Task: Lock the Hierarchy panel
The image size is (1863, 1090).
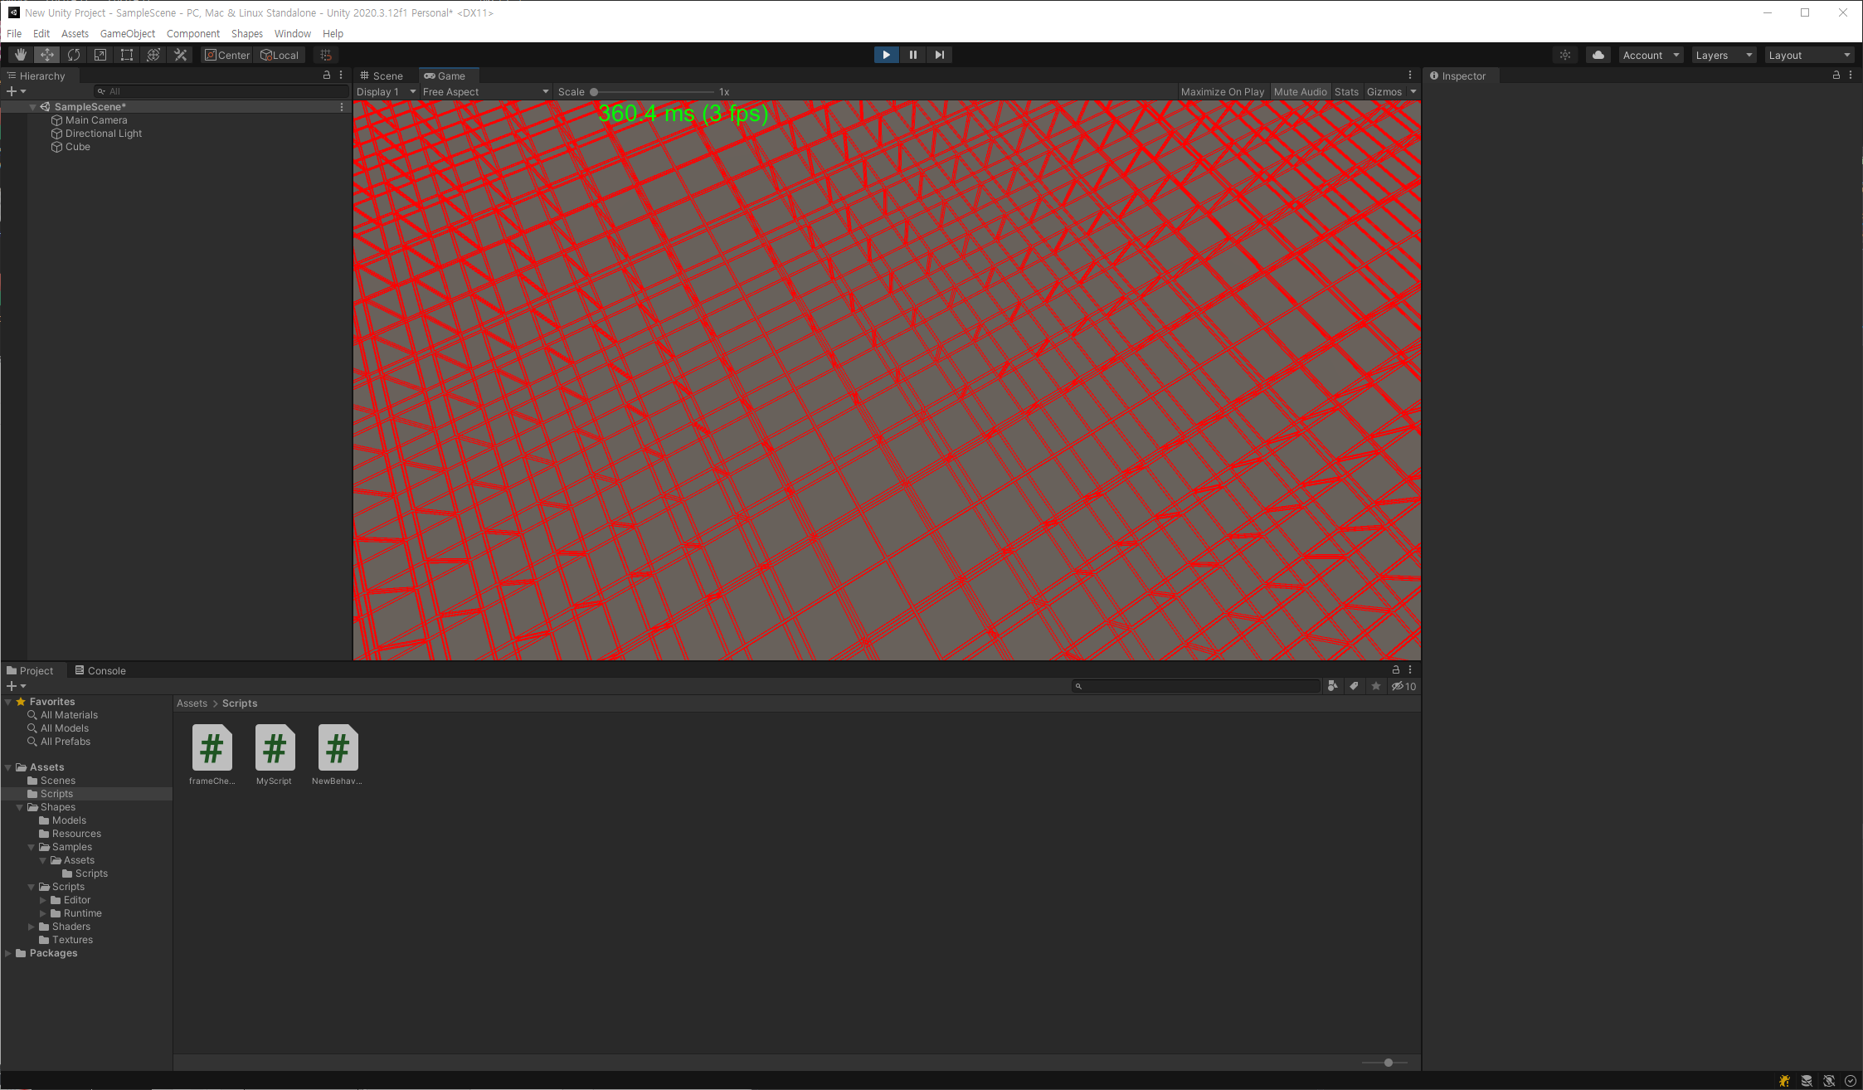Action: 327,75
